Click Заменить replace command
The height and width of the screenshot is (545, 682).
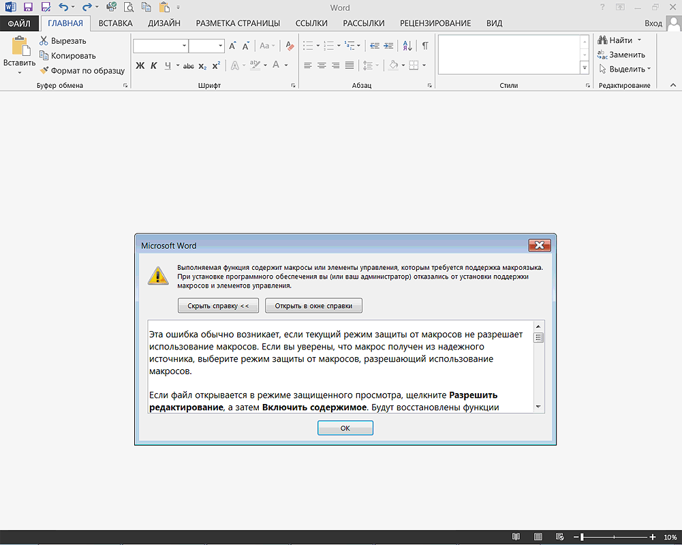(x=621, y=54)
